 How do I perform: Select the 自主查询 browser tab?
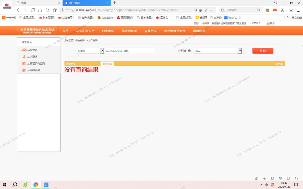(87, 3)
